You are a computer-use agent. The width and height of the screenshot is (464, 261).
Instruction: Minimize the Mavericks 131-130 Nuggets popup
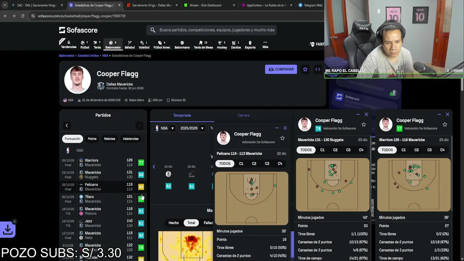pos(358,114)
